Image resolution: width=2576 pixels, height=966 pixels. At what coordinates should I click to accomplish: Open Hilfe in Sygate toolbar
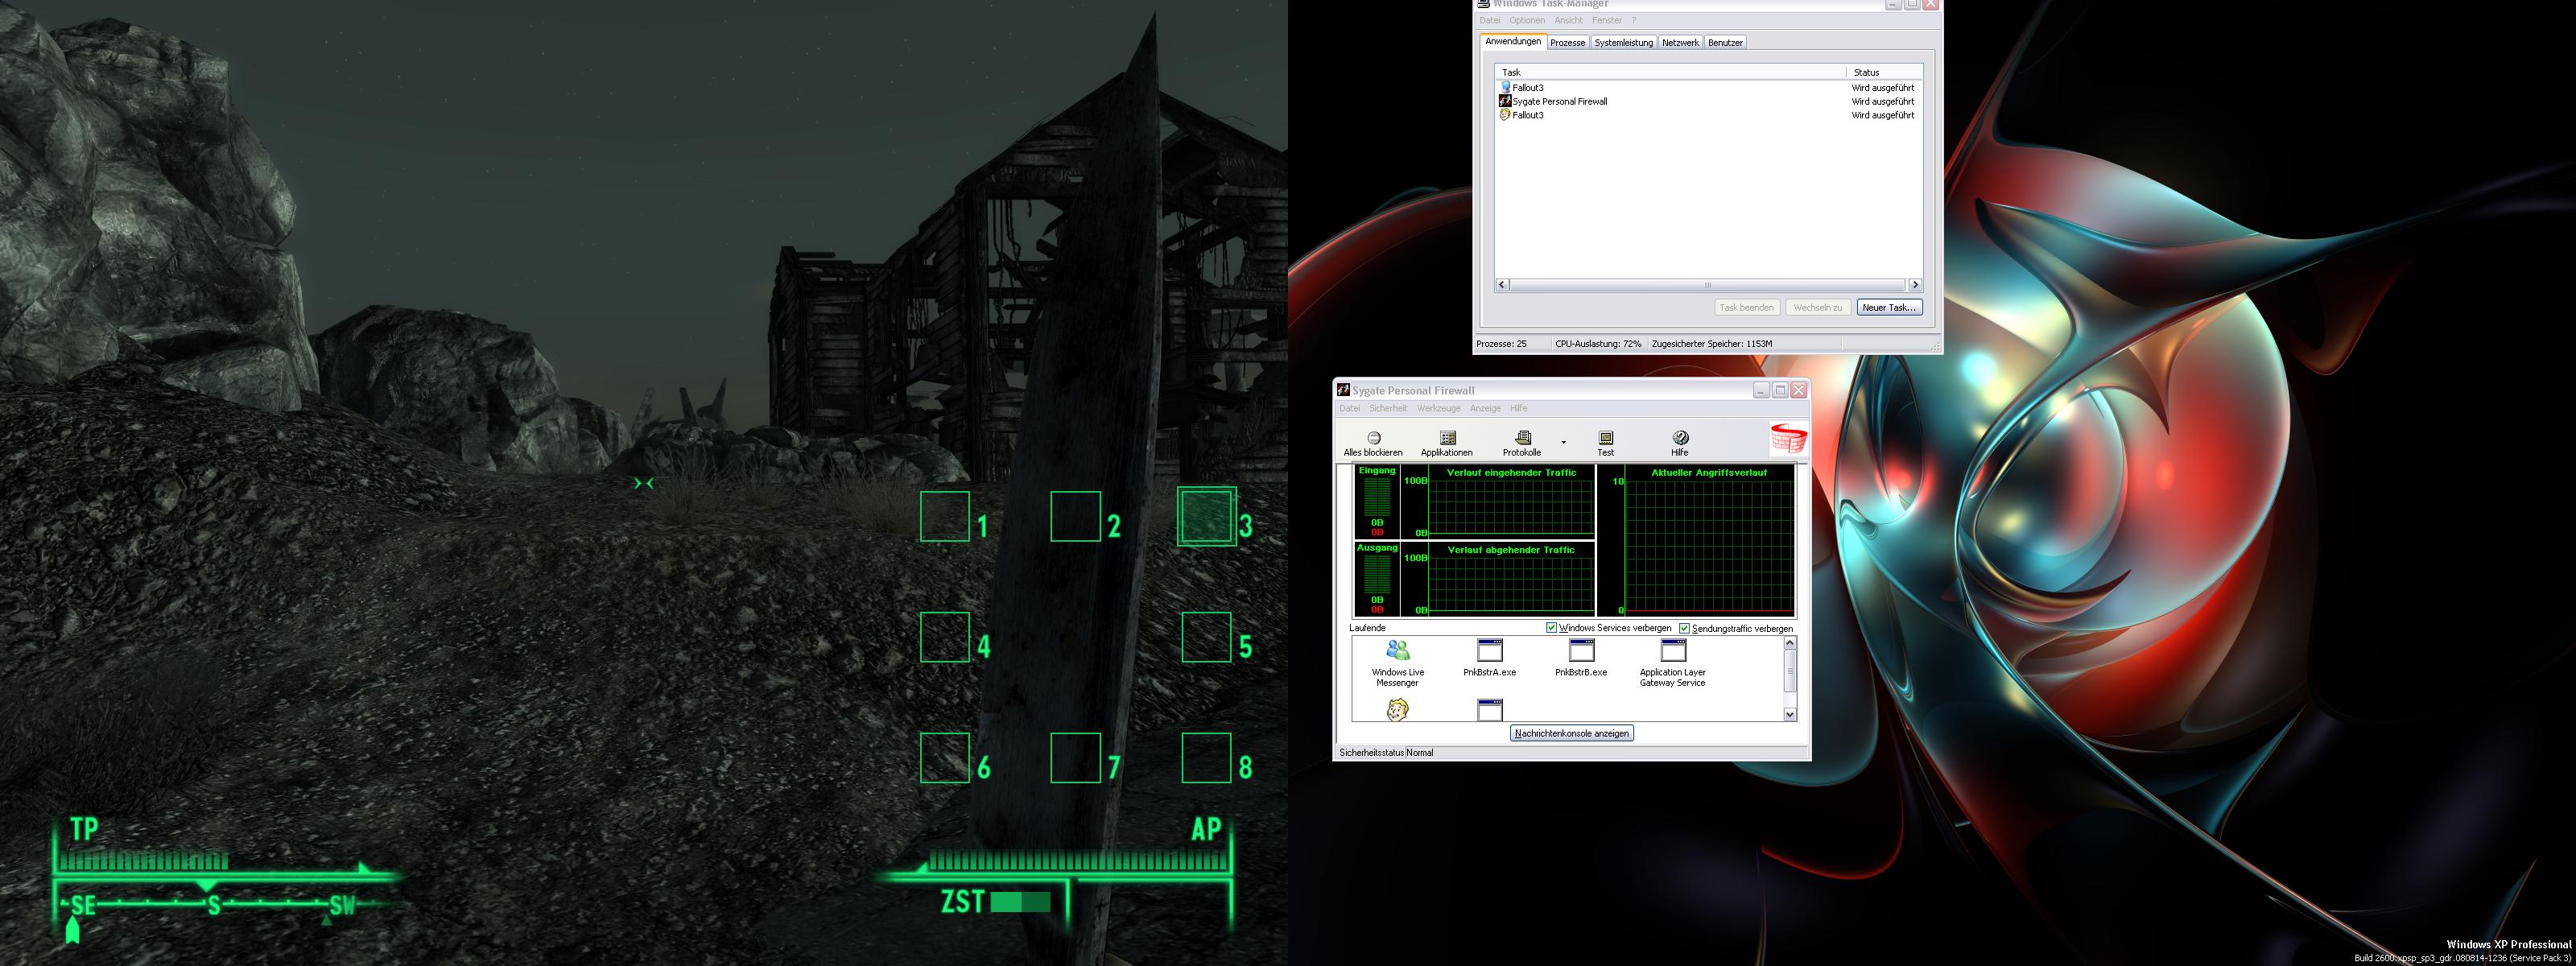[x=1680, y=443]
